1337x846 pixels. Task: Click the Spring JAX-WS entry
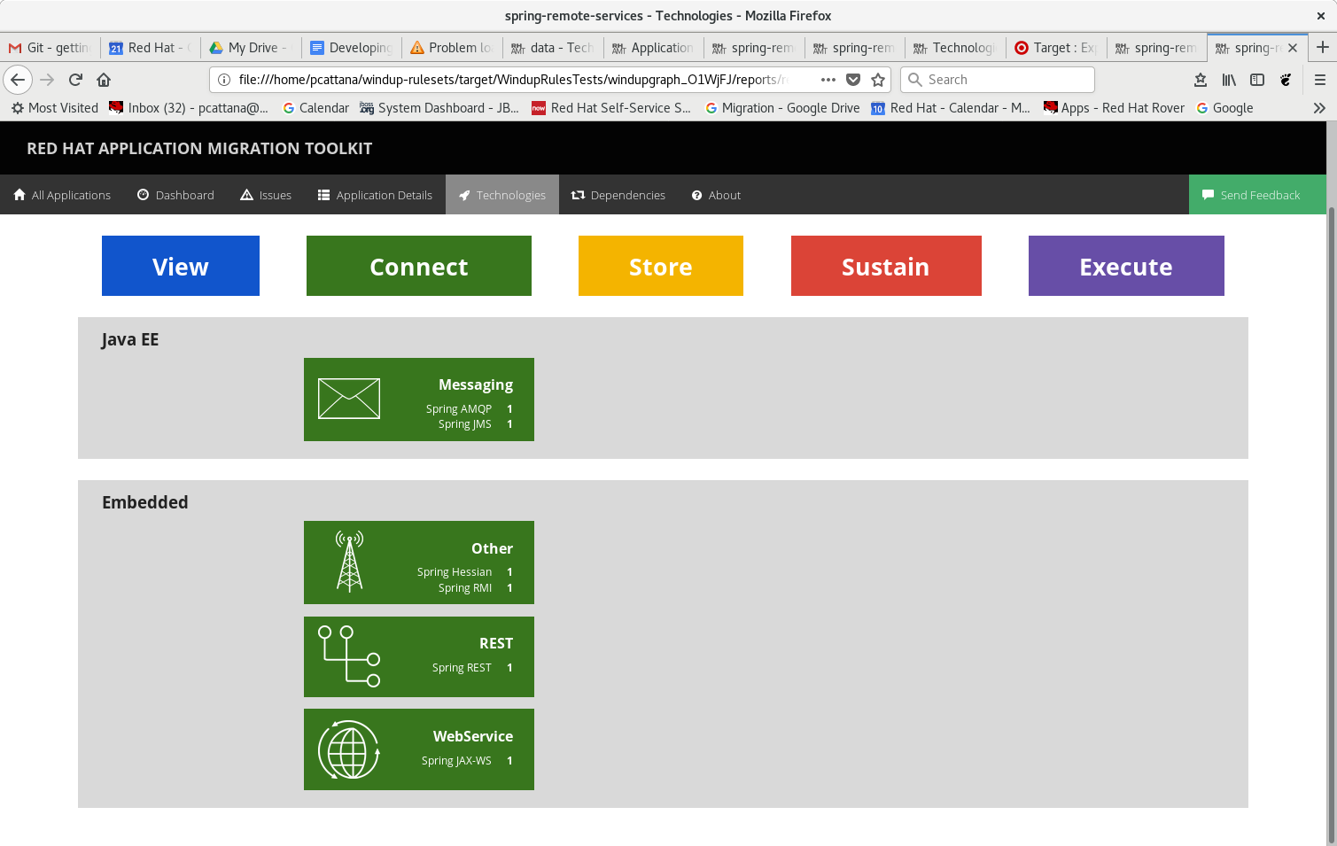coord(456,761)
